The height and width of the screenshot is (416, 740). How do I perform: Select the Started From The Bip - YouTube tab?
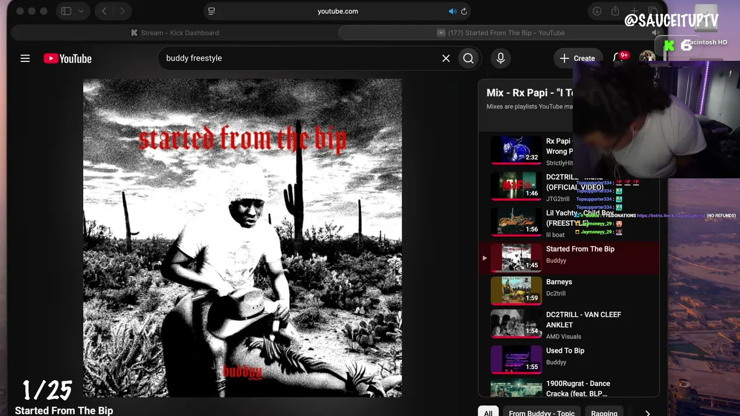(x=501, y=33)
